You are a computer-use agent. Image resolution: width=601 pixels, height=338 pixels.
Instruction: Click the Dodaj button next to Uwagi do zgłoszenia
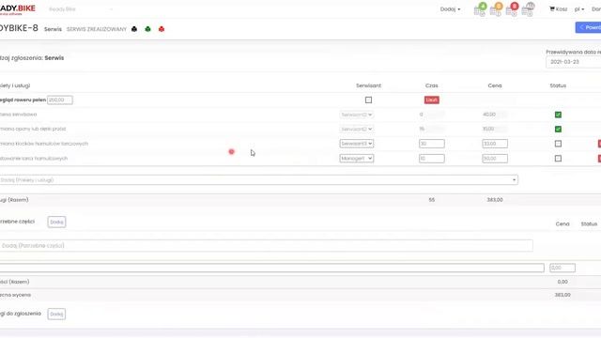[x=56, y=314]
